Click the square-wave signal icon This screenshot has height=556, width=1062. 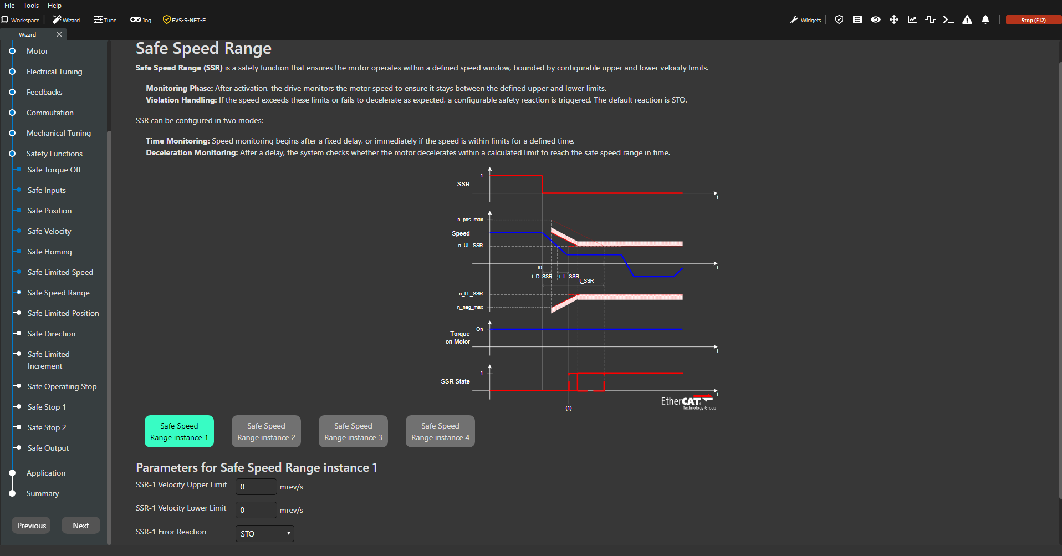point(931,20)
